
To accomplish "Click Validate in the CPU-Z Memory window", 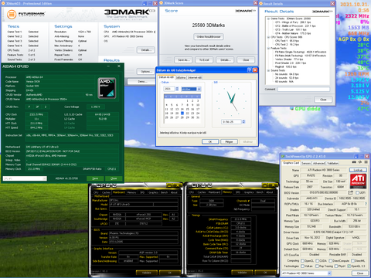I will (x=242, y=273).
